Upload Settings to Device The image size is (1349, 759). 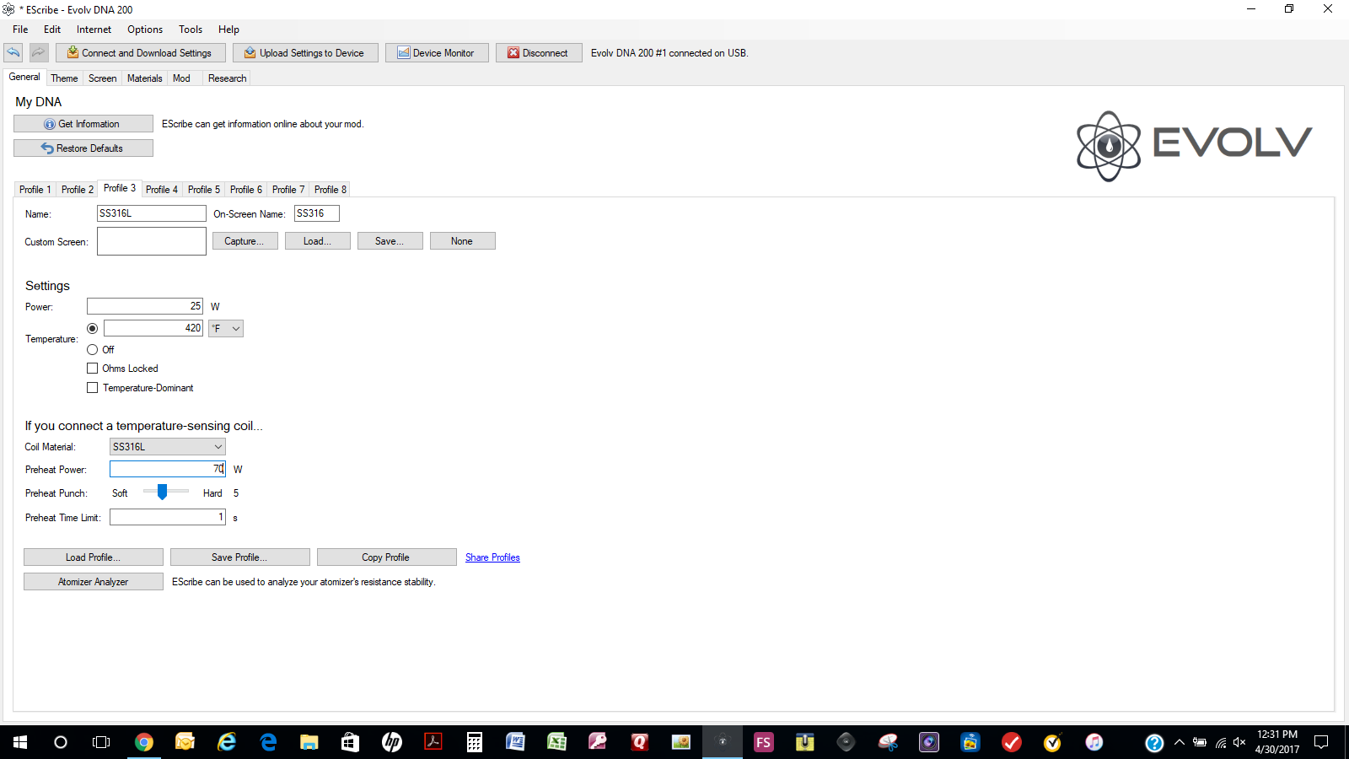(304, 53)
